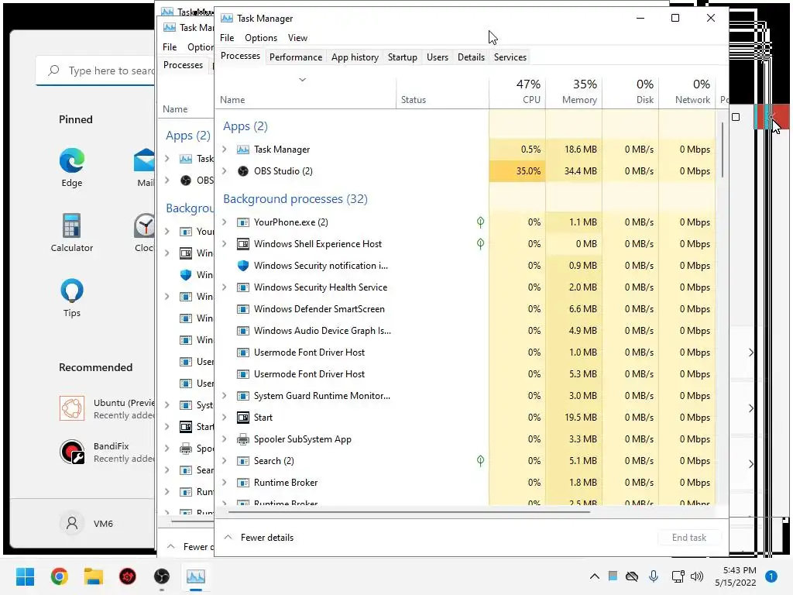Open Edge from pinned Start apps
The width and height of the screenshot is (793, 595).
[72, 161]
